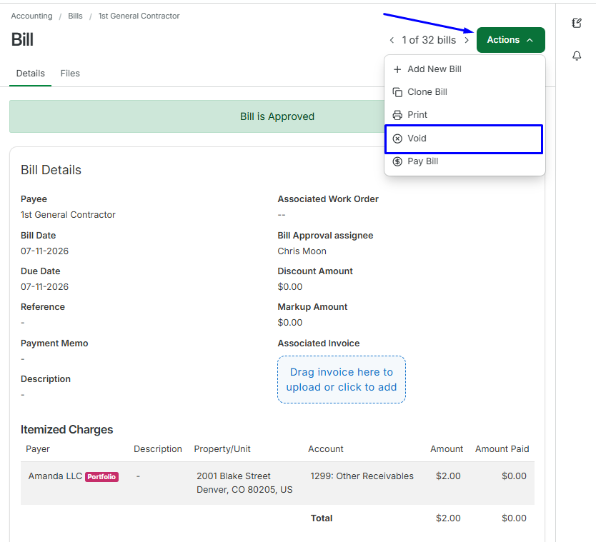This screenshot has width=596, height=542.
Task: Click the circled X icon beside Void
Action: 397,139
